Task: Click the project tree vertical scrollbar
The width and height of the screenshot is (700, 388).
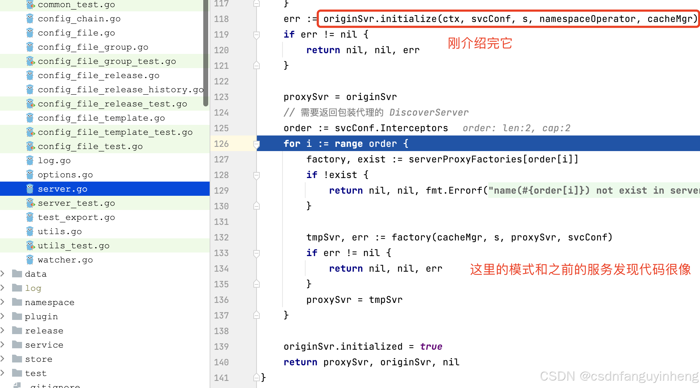Action: tap(205, 53)
